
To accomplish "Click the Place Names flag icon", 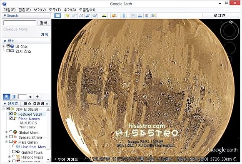I will coord(15,119).
